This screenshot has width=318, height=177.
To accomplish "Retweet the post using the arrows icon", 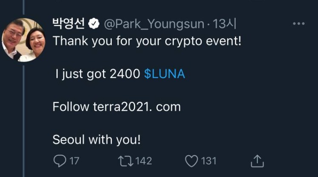I will [x=124, y=161].
